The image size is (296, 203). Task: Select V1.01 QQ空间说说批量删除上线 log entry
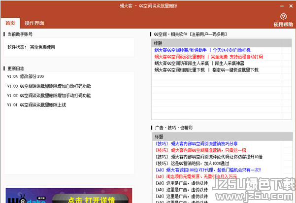tap(36, 105)
